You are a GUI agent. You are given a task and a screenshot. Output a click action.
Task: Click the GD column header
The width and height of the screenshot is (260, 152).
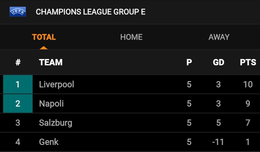(x=219, y=62)
